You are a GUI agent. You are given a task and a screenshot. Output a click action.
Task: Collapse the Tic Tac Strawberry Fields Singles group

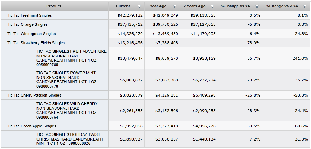tap(36, 43)
